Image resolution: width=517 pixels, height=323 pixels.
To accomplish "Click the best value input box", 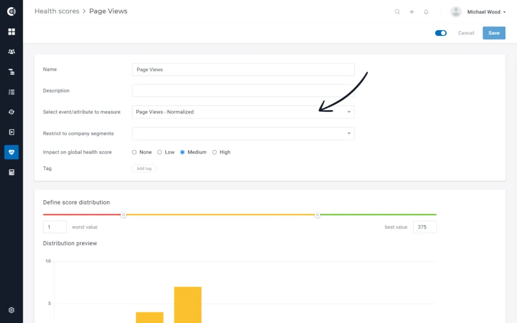I will [x=425, y=227].
